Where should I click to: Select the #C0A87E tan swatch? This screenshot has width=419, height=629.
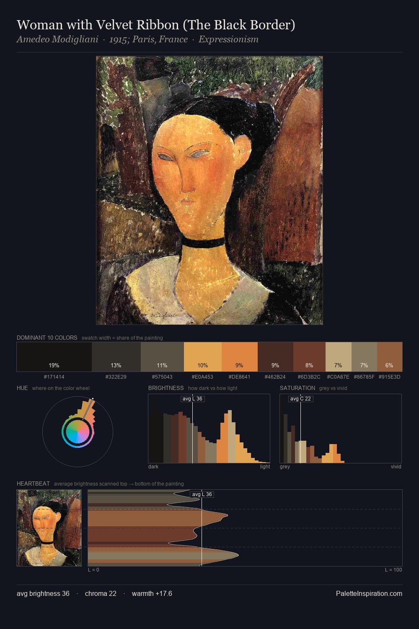pyautogui.click(x=339, y=357)
